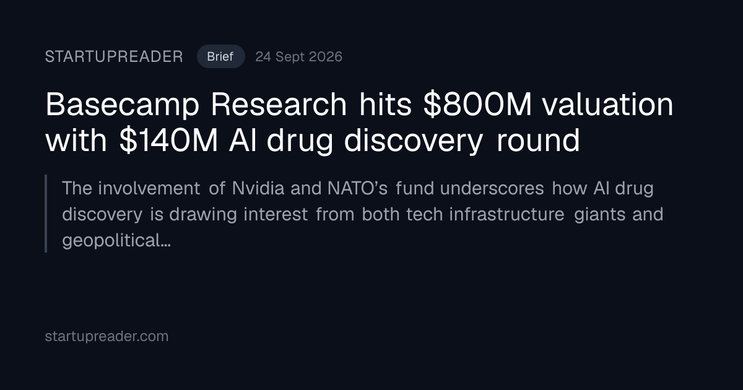Click "$140M" in the headline
This screenshot has height=390, width=743.
(167, 141)
